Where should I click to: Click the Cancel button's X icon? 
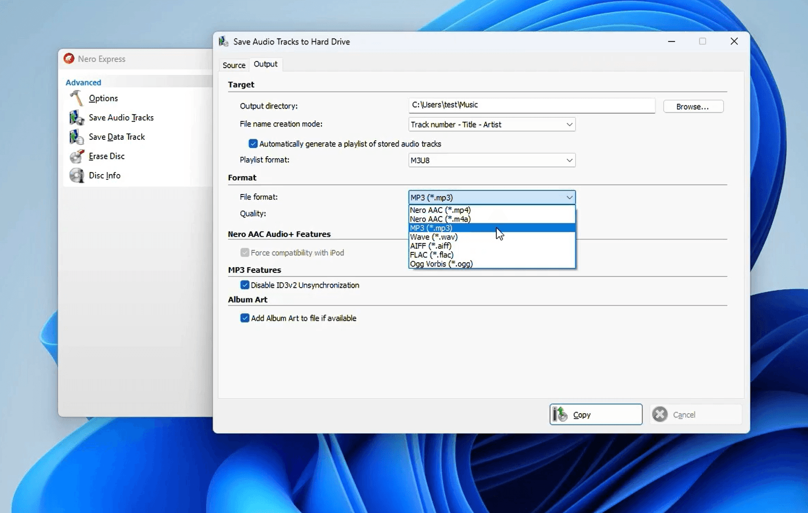[660, 414]
